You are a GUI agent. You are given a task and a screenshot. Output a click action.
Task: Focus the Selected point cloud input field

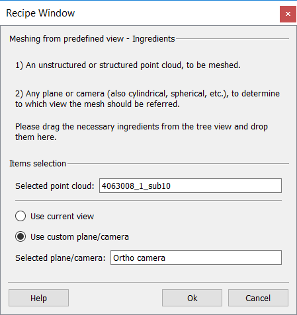tap(191, 186)
